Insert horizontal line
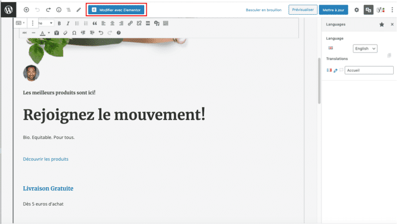Image resolution: width=400 pixels, height=224 pixels. (33, 33)
